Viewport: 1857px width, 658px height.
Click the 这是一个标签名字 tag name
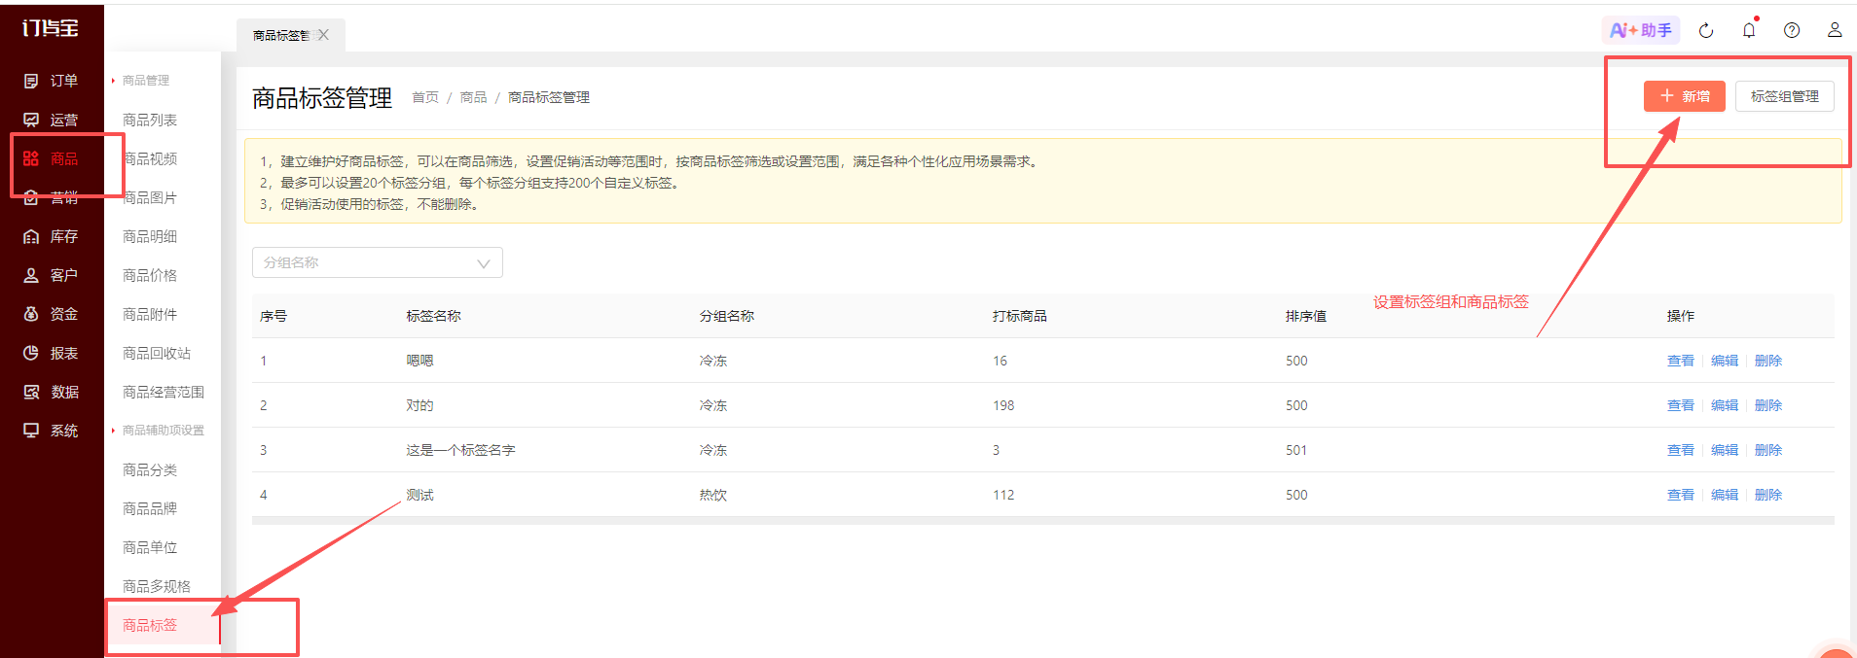point(460,450)
